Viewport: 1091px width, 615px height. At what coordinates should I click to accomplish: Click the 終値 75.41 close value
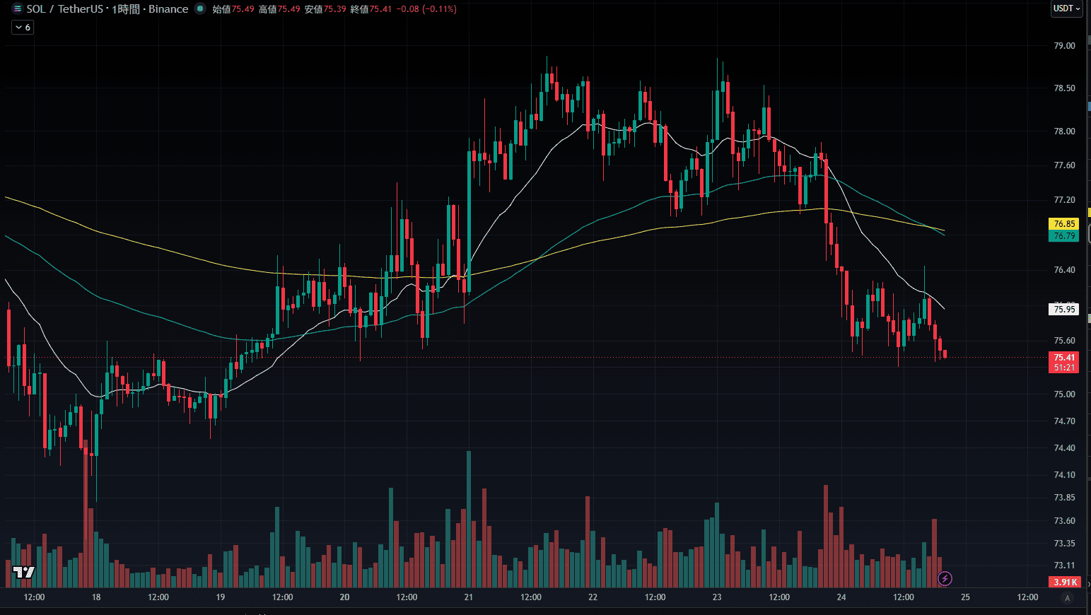(x=371, y=9)
